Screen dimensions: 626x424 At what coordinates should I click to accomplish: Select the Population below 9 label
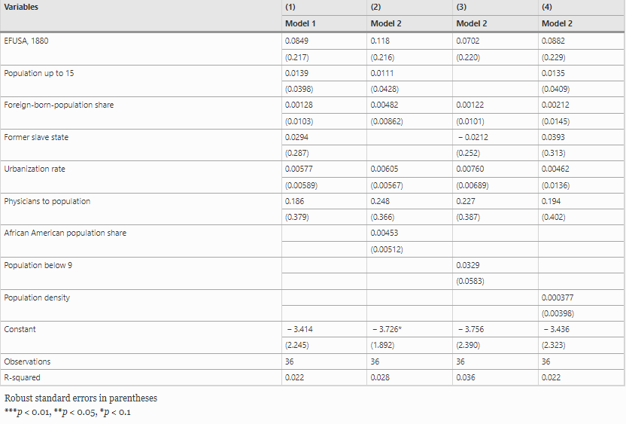point(38,265)
